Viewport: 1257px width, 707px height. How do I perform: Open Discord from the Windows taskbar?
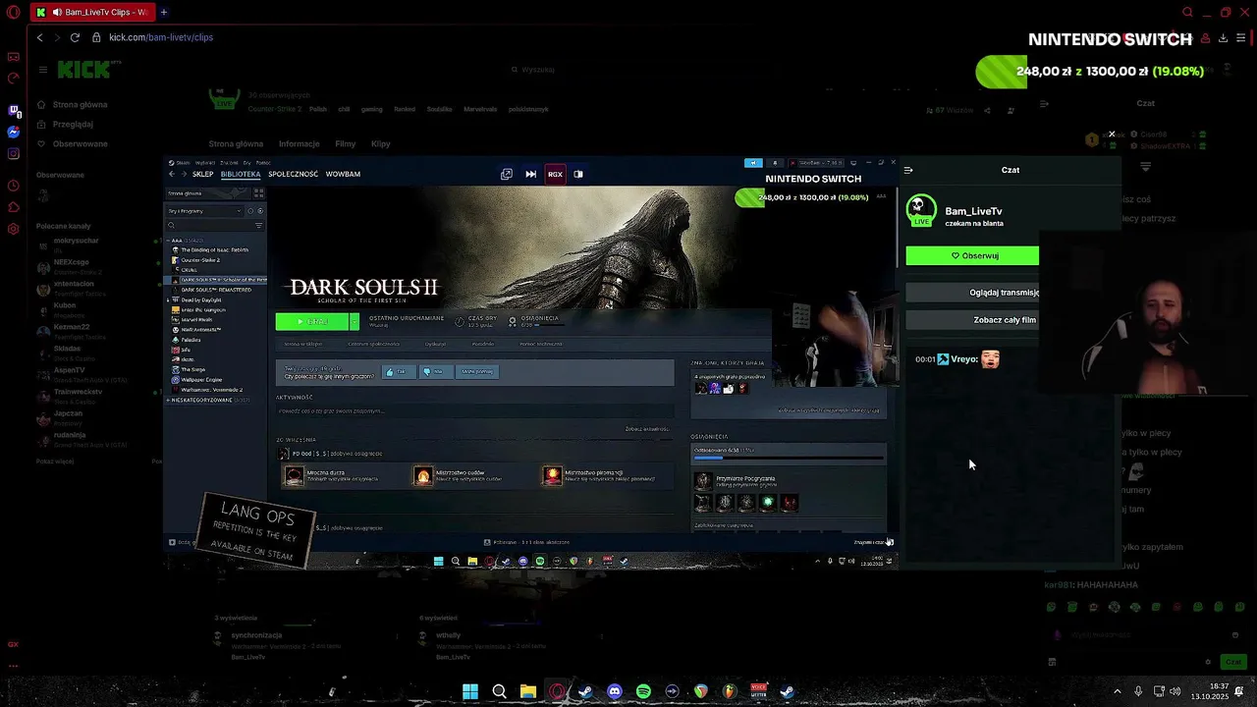[615, 691]
